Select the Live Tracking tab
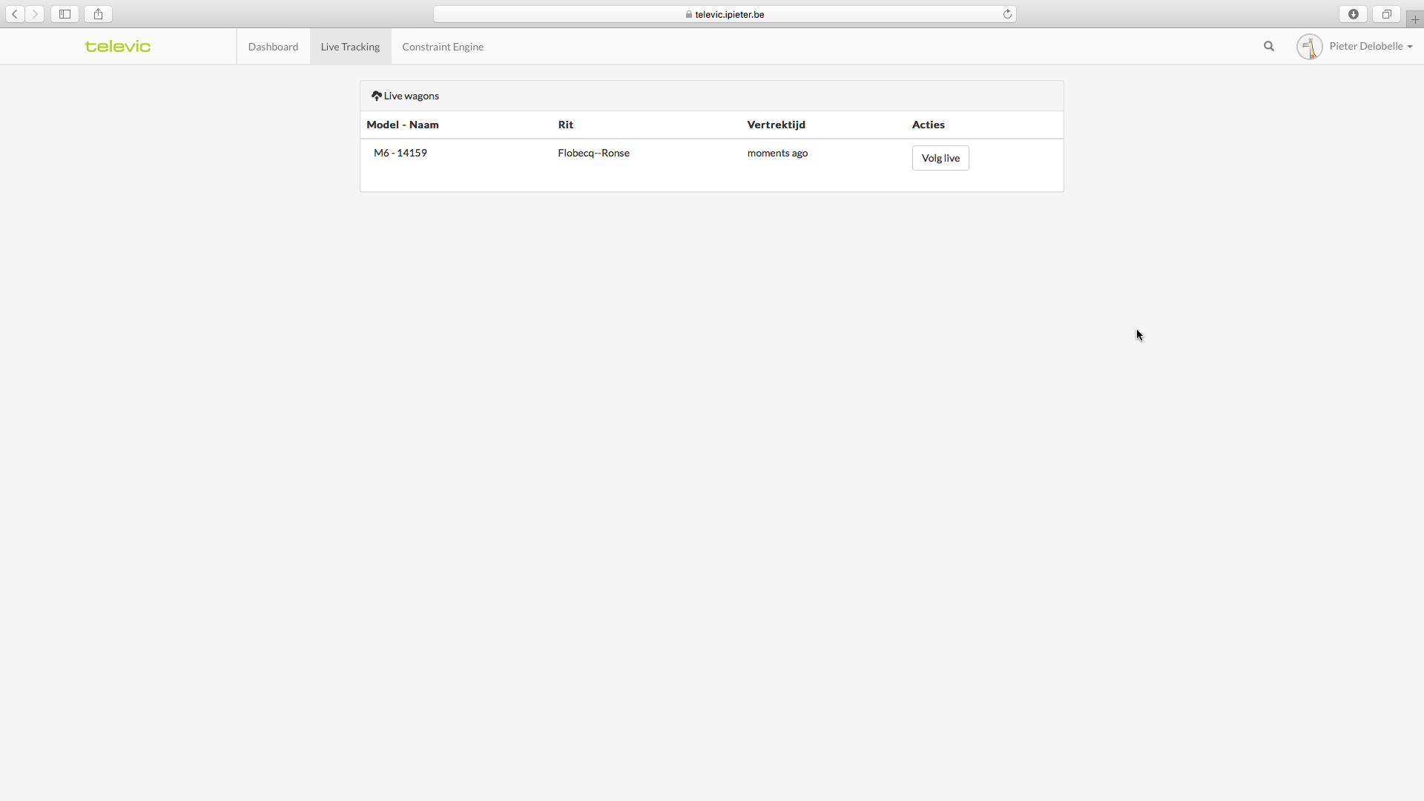 pos(350,47)
